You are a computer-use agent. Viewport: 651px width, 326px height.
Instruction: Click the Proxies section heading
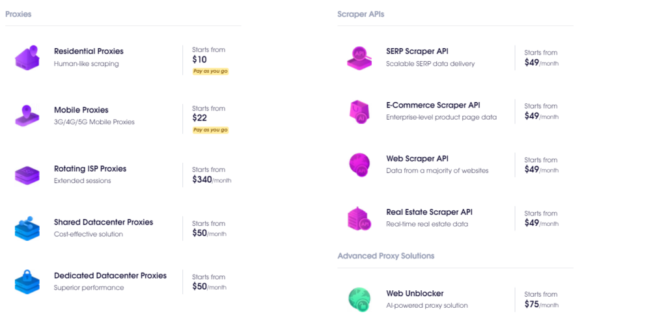[x=18, y=14]
